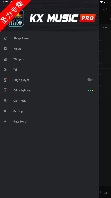Select Settings from the drawer menu
This screenshot has width=111, height=198.
tap(50, 111)
